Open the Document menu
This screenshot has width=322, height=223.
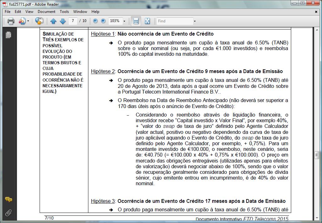[47, 12]
